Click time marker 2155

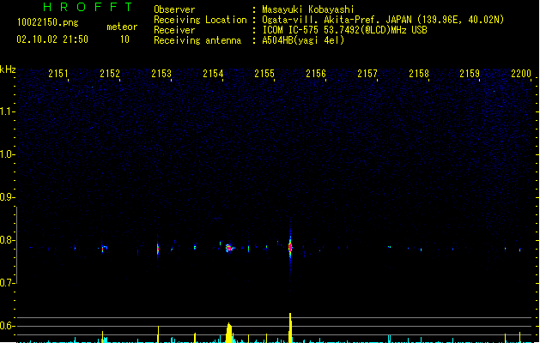click(x=264, y=73)
